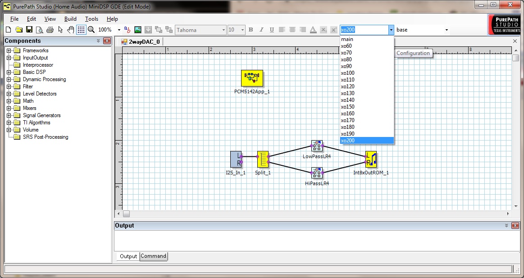Screen dimensions: 524x278
Task: Expand the Mixers tree node
Action: (9, 108)
